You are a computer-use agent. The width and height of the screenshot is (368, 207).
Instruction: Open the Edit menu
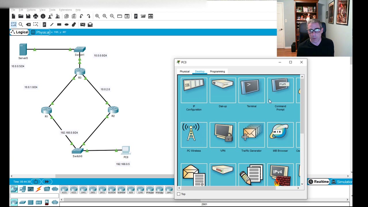(x=21, y=10)
